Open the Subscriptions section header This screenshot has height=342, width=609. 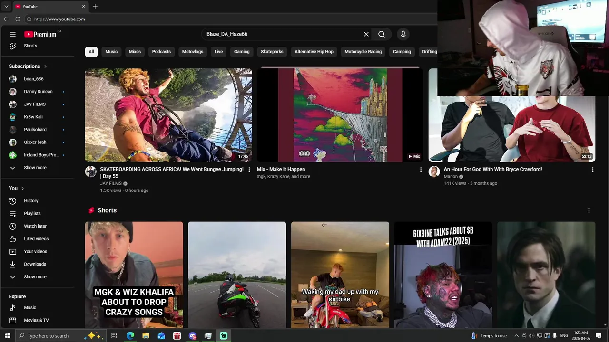click(28, 66)
